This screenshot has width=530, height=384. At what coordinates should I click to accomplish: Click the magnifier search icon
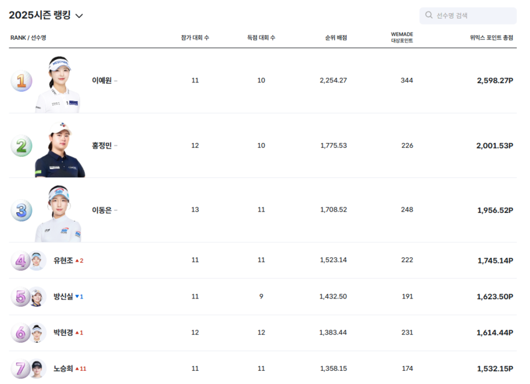click(x=429, y=16)
